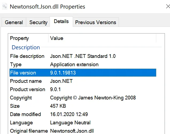Viewport: 170px width, 134px height.
Task: Select the Description group heading
Action: [x=26, y=47]
